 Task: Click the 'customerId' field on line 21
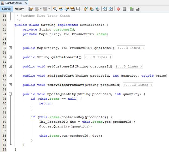64,30
